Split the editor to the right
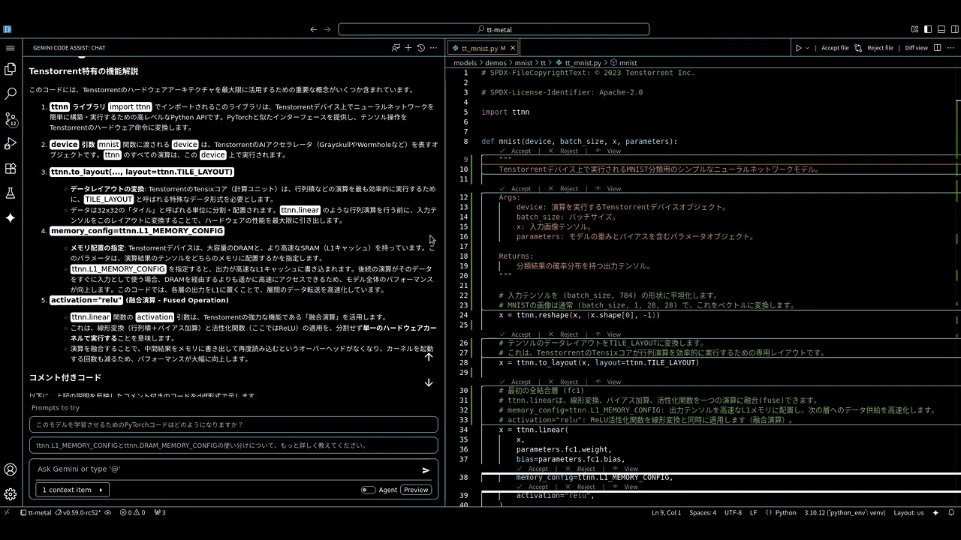This screenshot has height=540, width=961. (937, 48)
